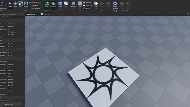Open the Edit section options launcher
The width and height of the screenshot is (190, 107).
(92, 11)
